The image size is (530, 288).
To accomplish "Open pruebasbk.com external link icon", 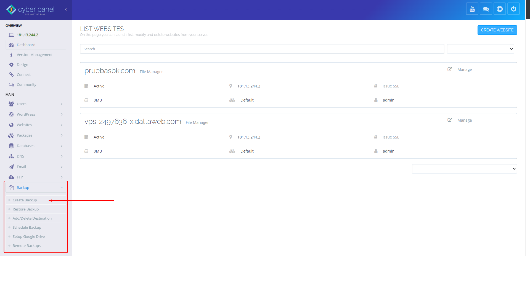I will click(450, 69).
